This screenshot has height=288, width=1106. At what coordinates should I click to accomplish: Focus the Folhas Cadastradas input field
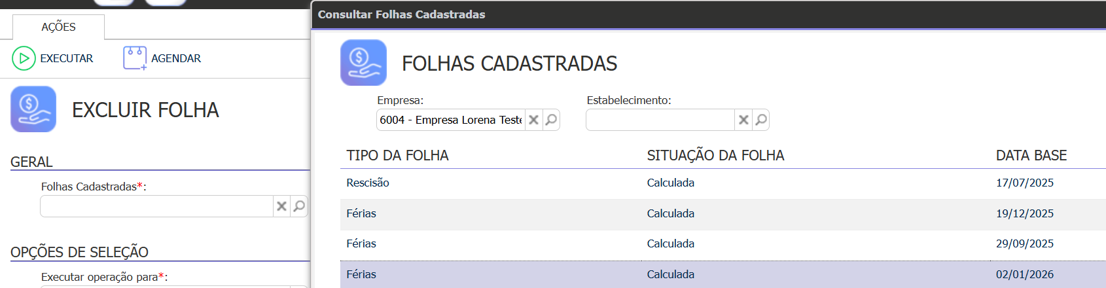tap(156, 206)
